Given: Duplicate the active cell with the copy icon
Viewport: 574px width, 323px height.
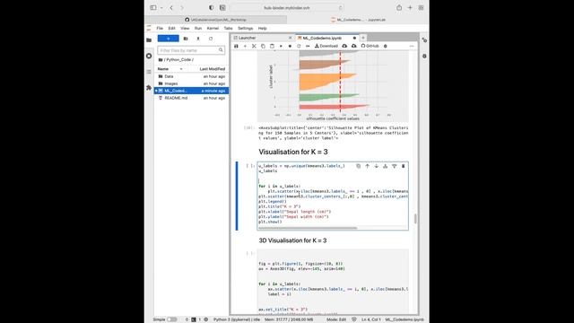Looking at the screenshot, I should click(x=359, y=166).
